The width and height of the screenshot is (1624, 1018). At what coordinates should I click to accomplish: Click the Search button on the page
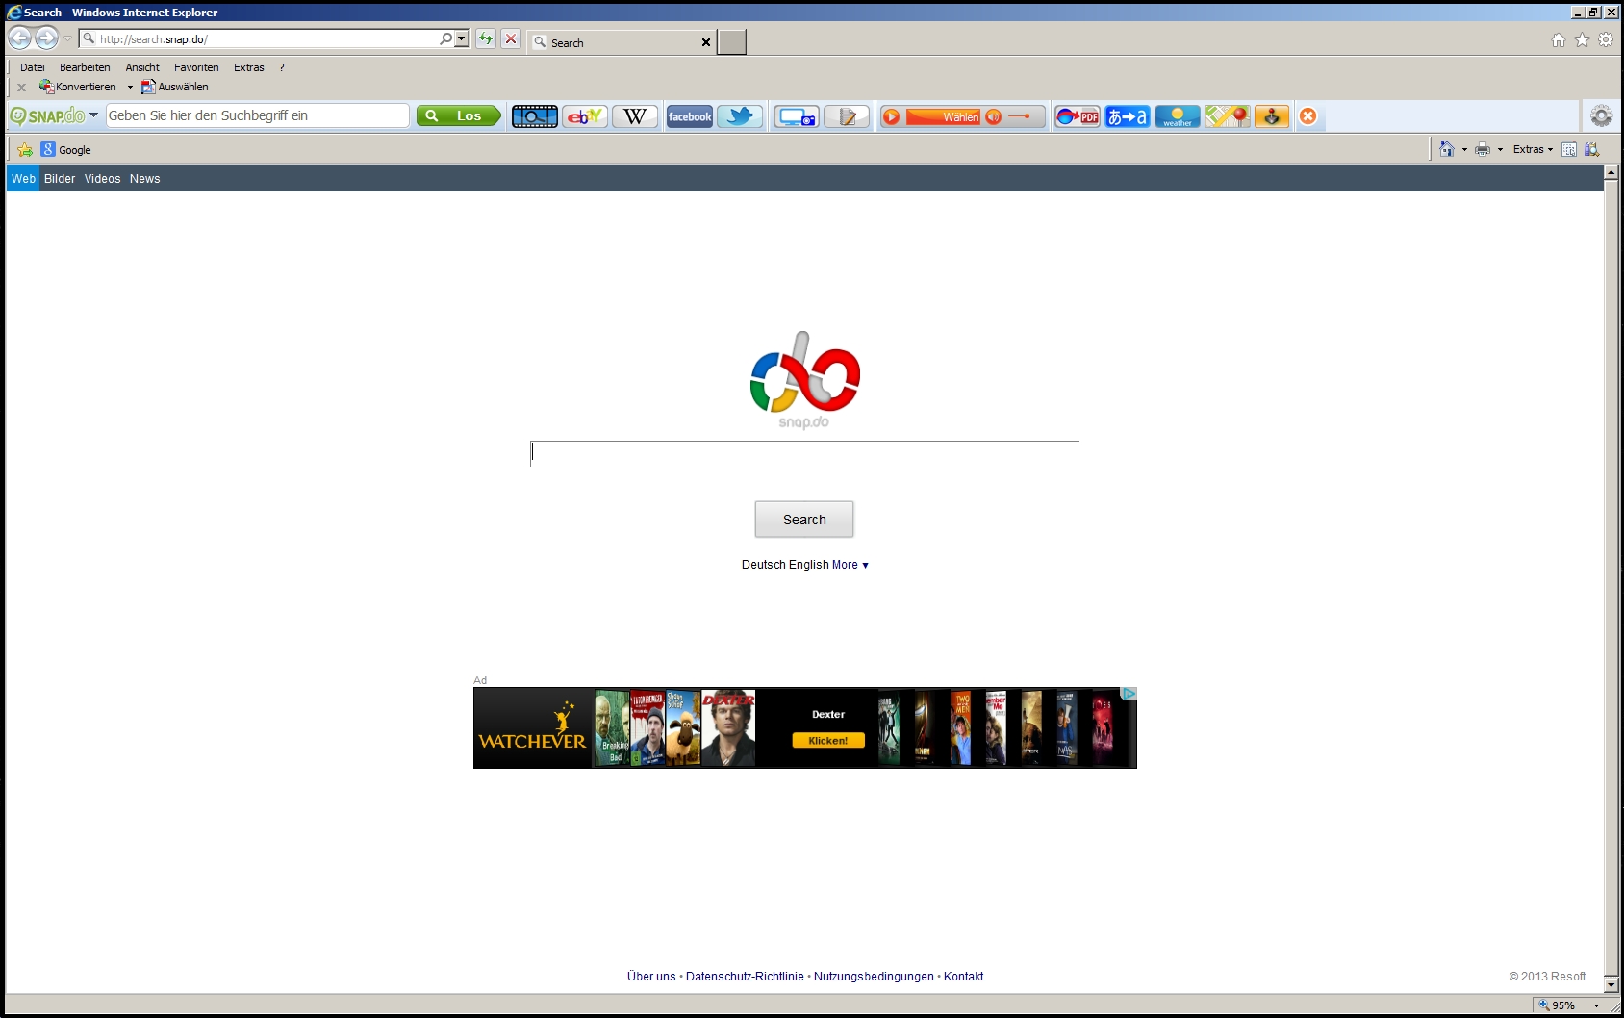pyautogui.click(x=804, y=520)
